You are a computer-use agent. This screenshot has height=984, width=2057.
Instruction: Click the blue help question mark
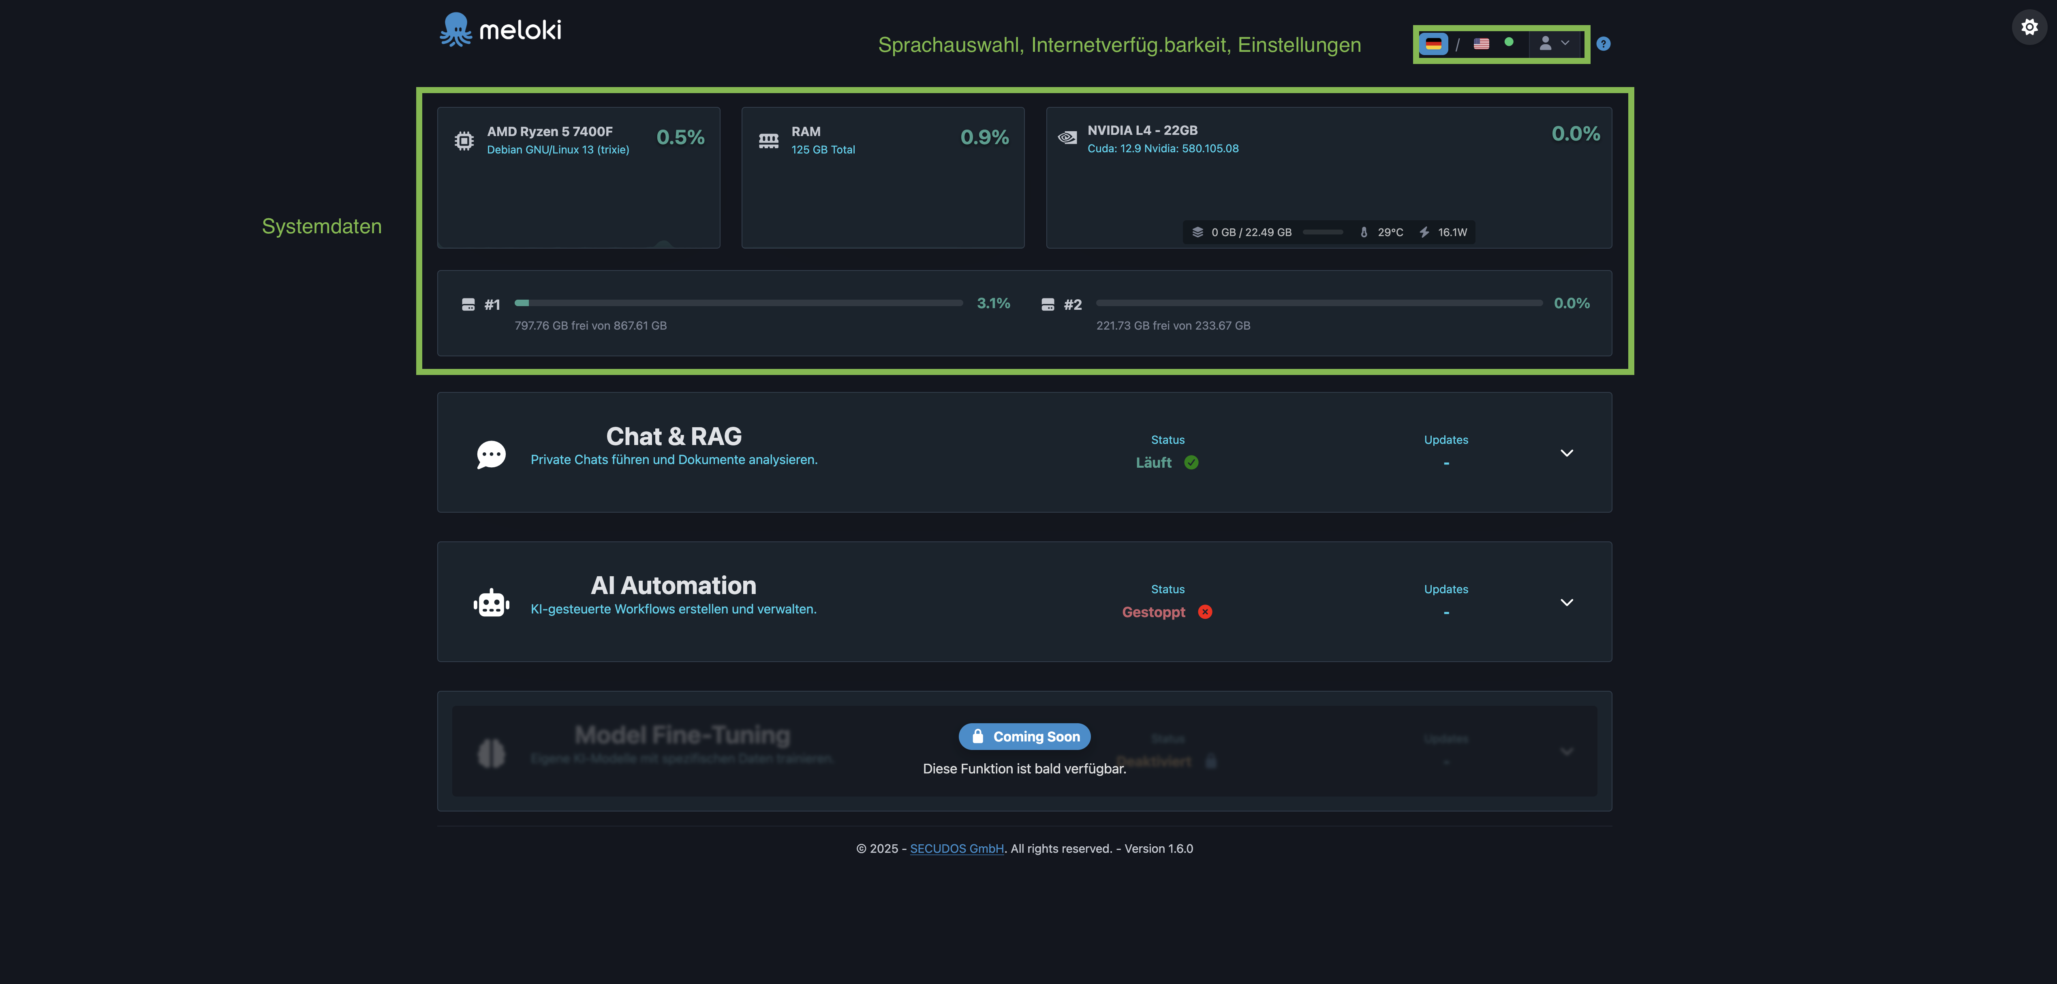[1603, 44]
